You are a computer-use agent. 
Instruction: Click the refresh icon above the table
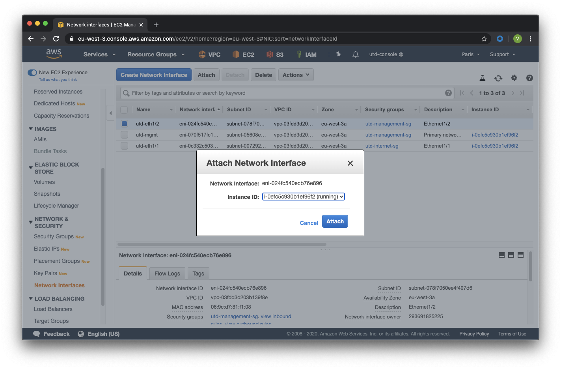pos(498,78)
